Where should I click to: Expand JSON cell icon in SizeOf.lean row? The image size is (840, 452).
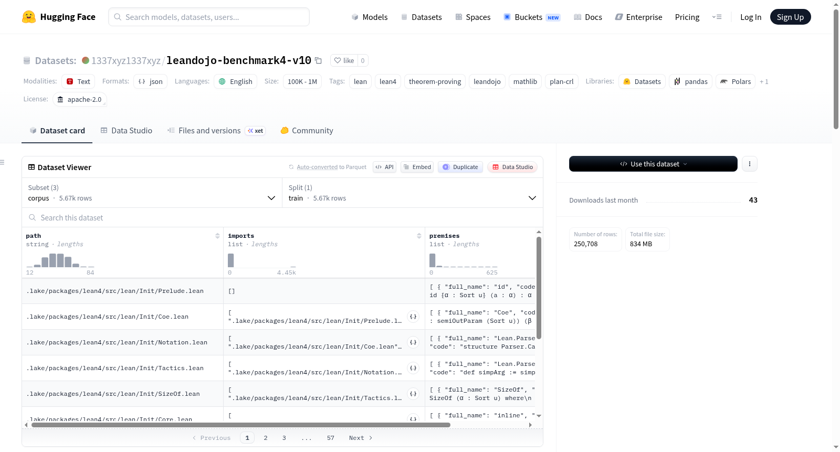[x=413, y=394]
